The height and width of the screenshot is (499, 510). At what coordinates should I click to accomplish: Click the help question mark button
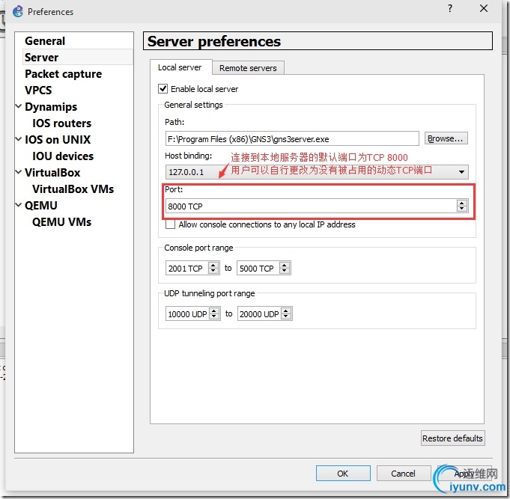[450, 8]
